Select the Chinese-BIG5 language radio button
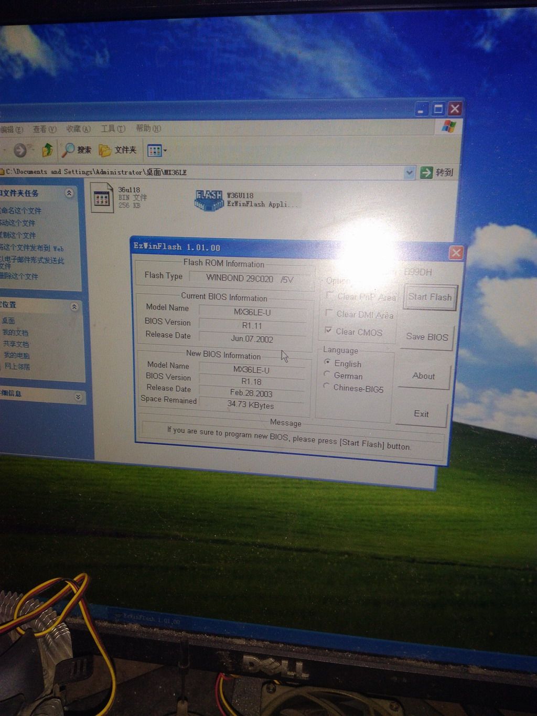 coord(326,386)
